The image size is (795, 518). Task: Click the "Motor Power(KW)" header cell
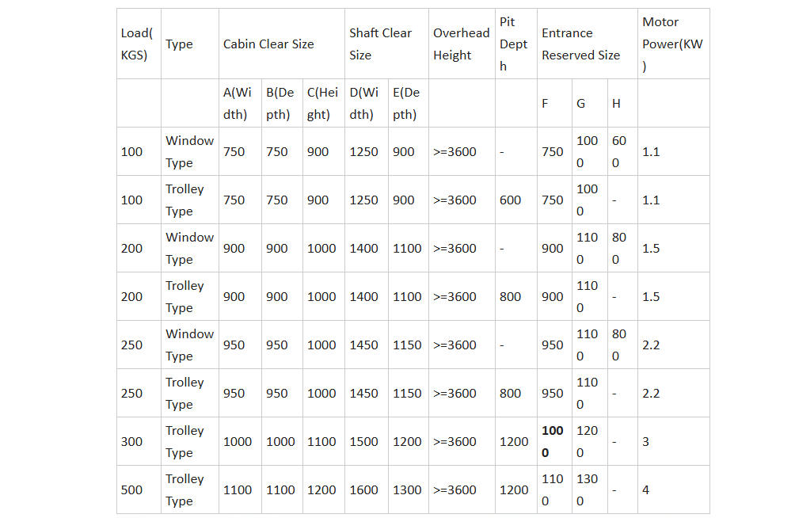coord(671,44)
